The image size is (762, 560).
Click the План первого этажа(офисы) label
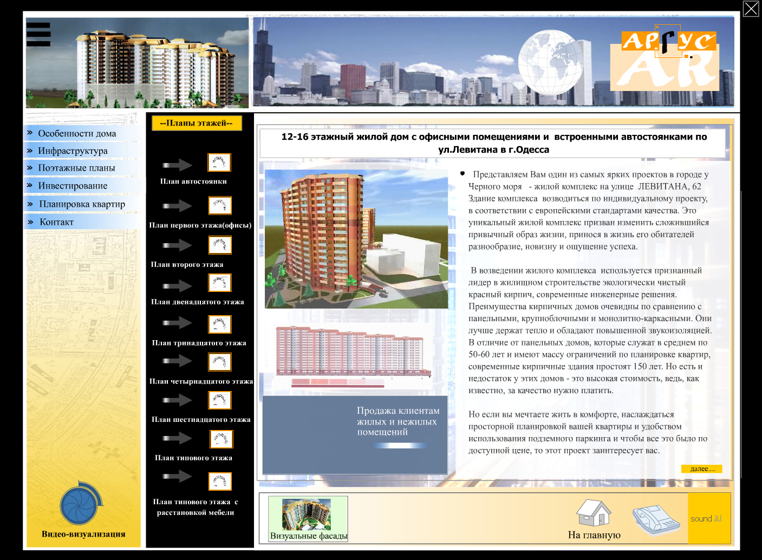tap(200, 225)
